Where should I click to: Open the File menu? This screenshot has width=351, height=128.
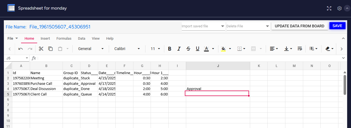[13, 39]
